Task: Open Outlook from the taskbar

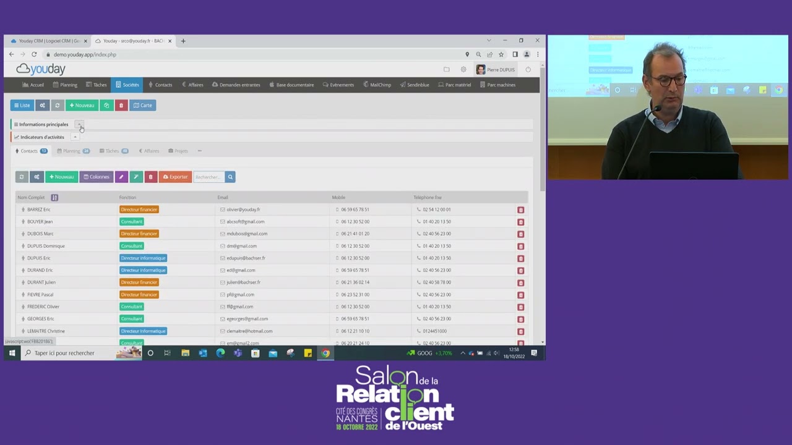Action: tap(203, 353)
